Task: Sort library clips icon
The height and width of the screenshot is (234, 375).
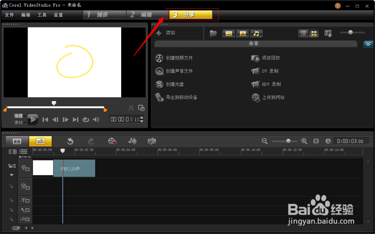Action: click(328, 33)
